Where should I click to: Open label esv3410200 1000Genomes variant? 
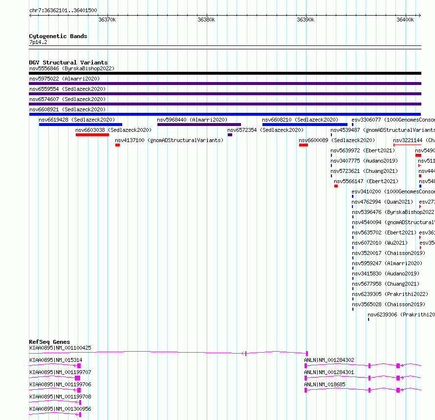tap(393, 191)
